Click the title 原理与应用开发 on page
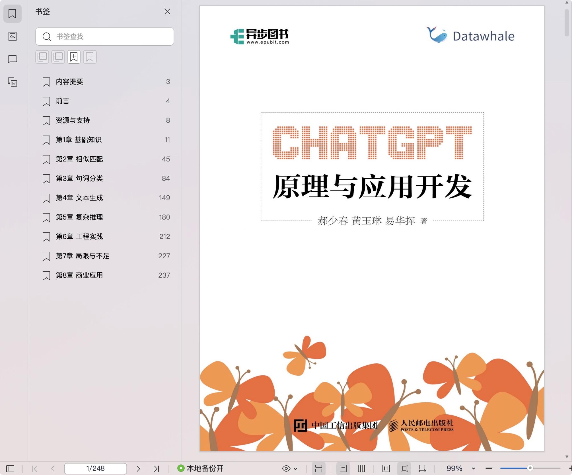 point(372,186)
